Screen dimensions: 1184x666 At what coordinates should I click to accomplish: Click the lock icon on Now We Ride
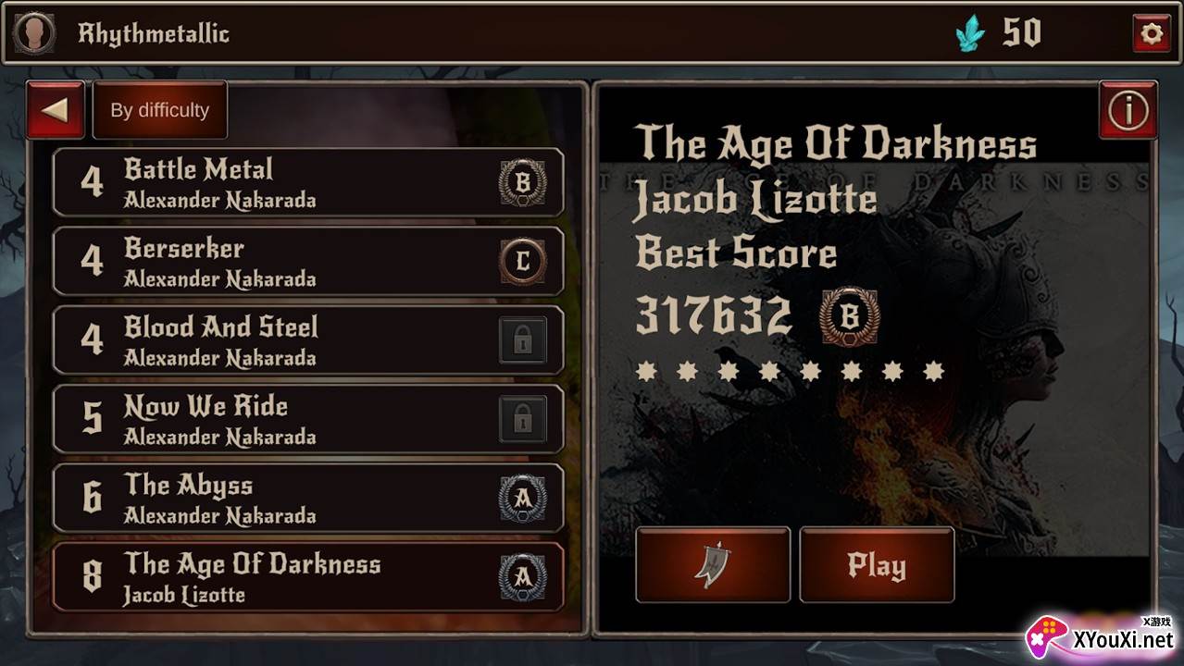click(x=523, y=419)
